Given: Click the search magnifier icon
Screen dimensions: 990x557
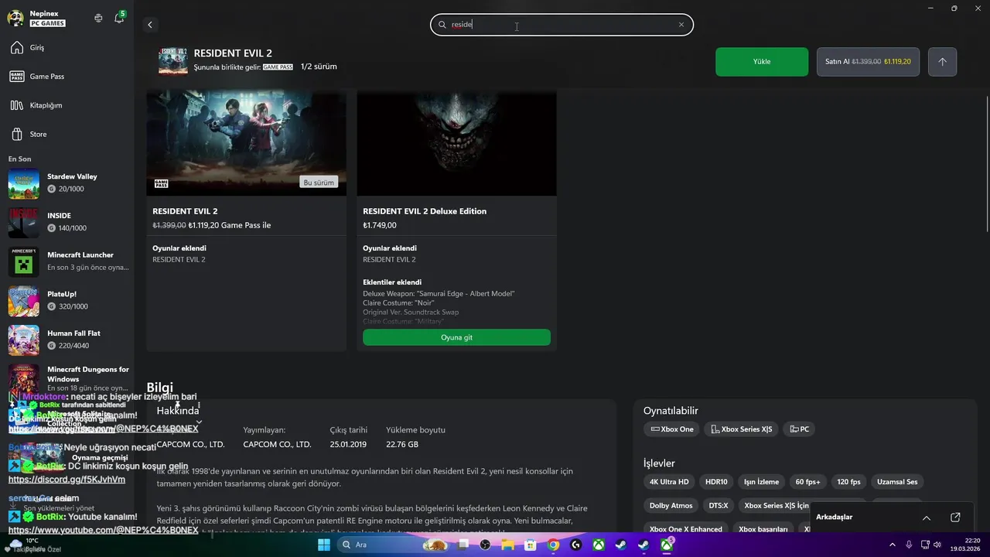Looking at the screenshot, I should point(442,25).
